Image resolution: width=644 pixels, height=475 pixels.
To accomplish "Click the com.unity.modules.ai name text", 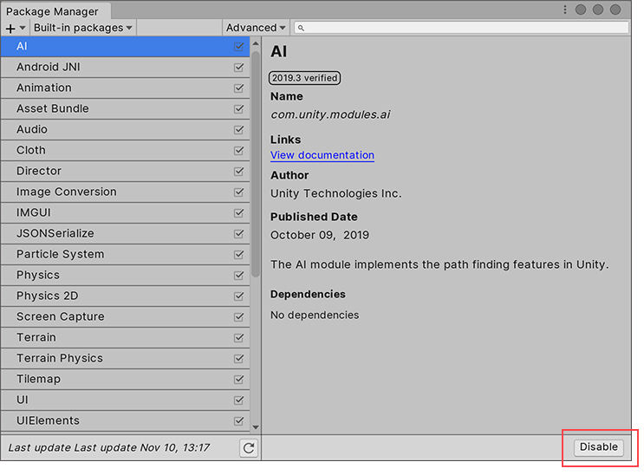I will coord(330,114).
